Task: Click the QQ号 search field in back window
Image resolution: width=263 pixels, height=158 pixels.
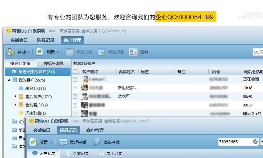Action: point(258,52)
